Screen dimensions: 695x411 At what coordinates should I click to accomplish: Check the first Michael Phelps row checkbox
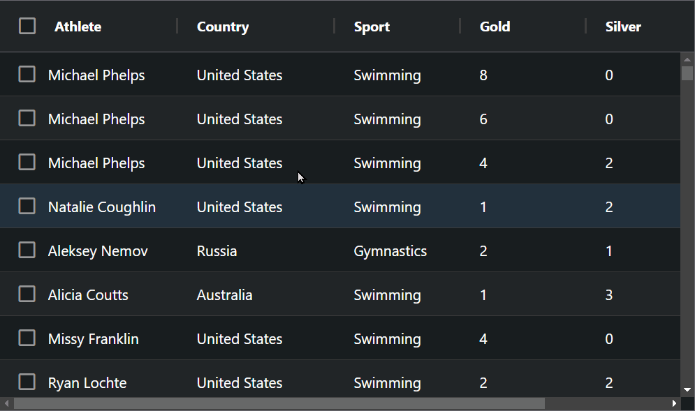click(x=27, y=74)
